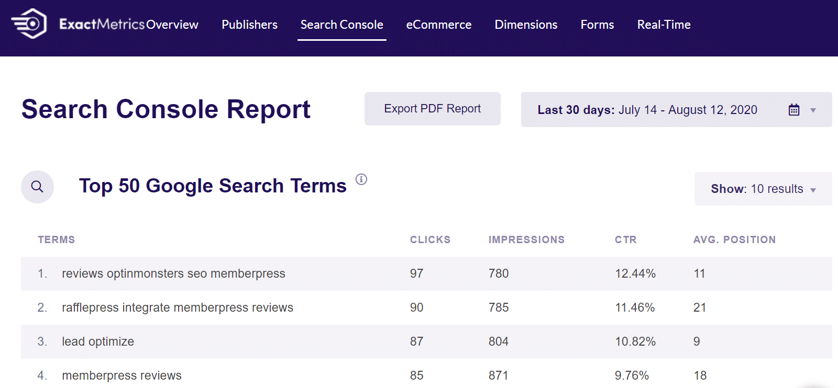Click average position value 18
838x388 pixels.
pos(700,375)
